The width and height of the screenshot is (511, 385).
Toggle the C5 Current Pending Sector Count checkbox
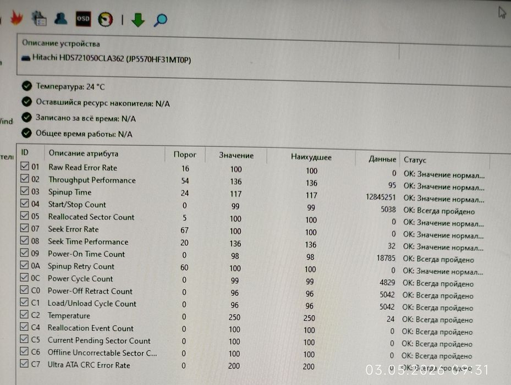(x=24, y=339)
